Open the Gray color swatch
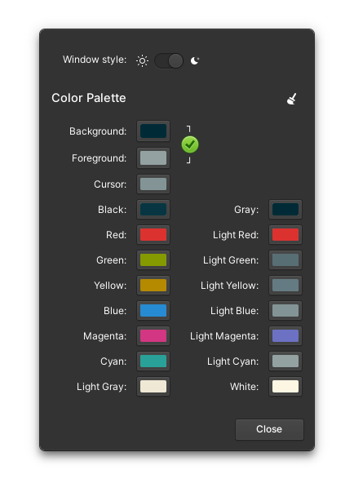The width and height of the screenshot is (354, 501). click(x=285, y=209)
